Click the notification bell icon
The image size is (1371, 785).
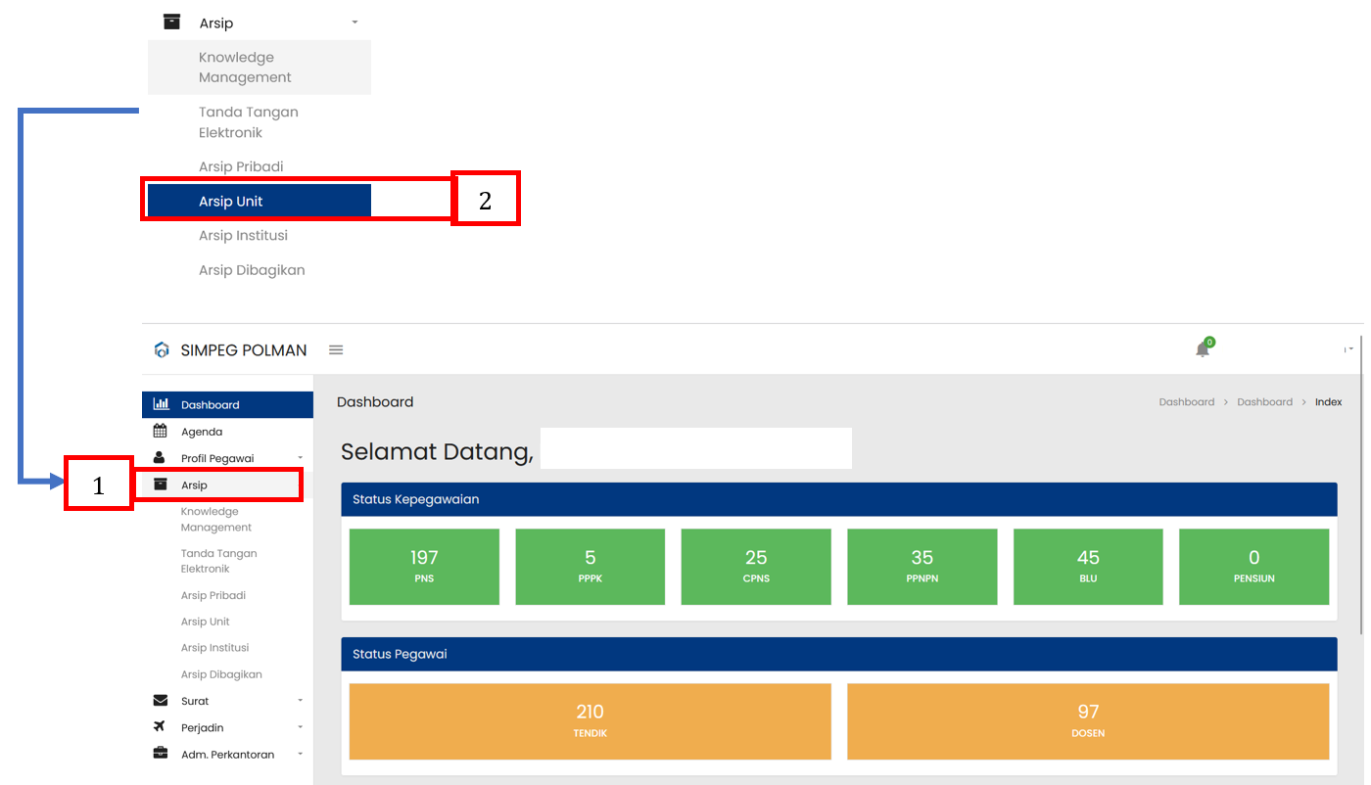click(1203, 349)
